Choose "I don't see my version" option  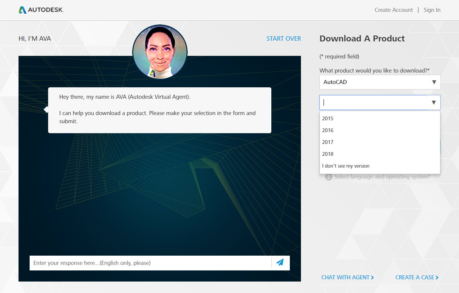tap(380, 166)
